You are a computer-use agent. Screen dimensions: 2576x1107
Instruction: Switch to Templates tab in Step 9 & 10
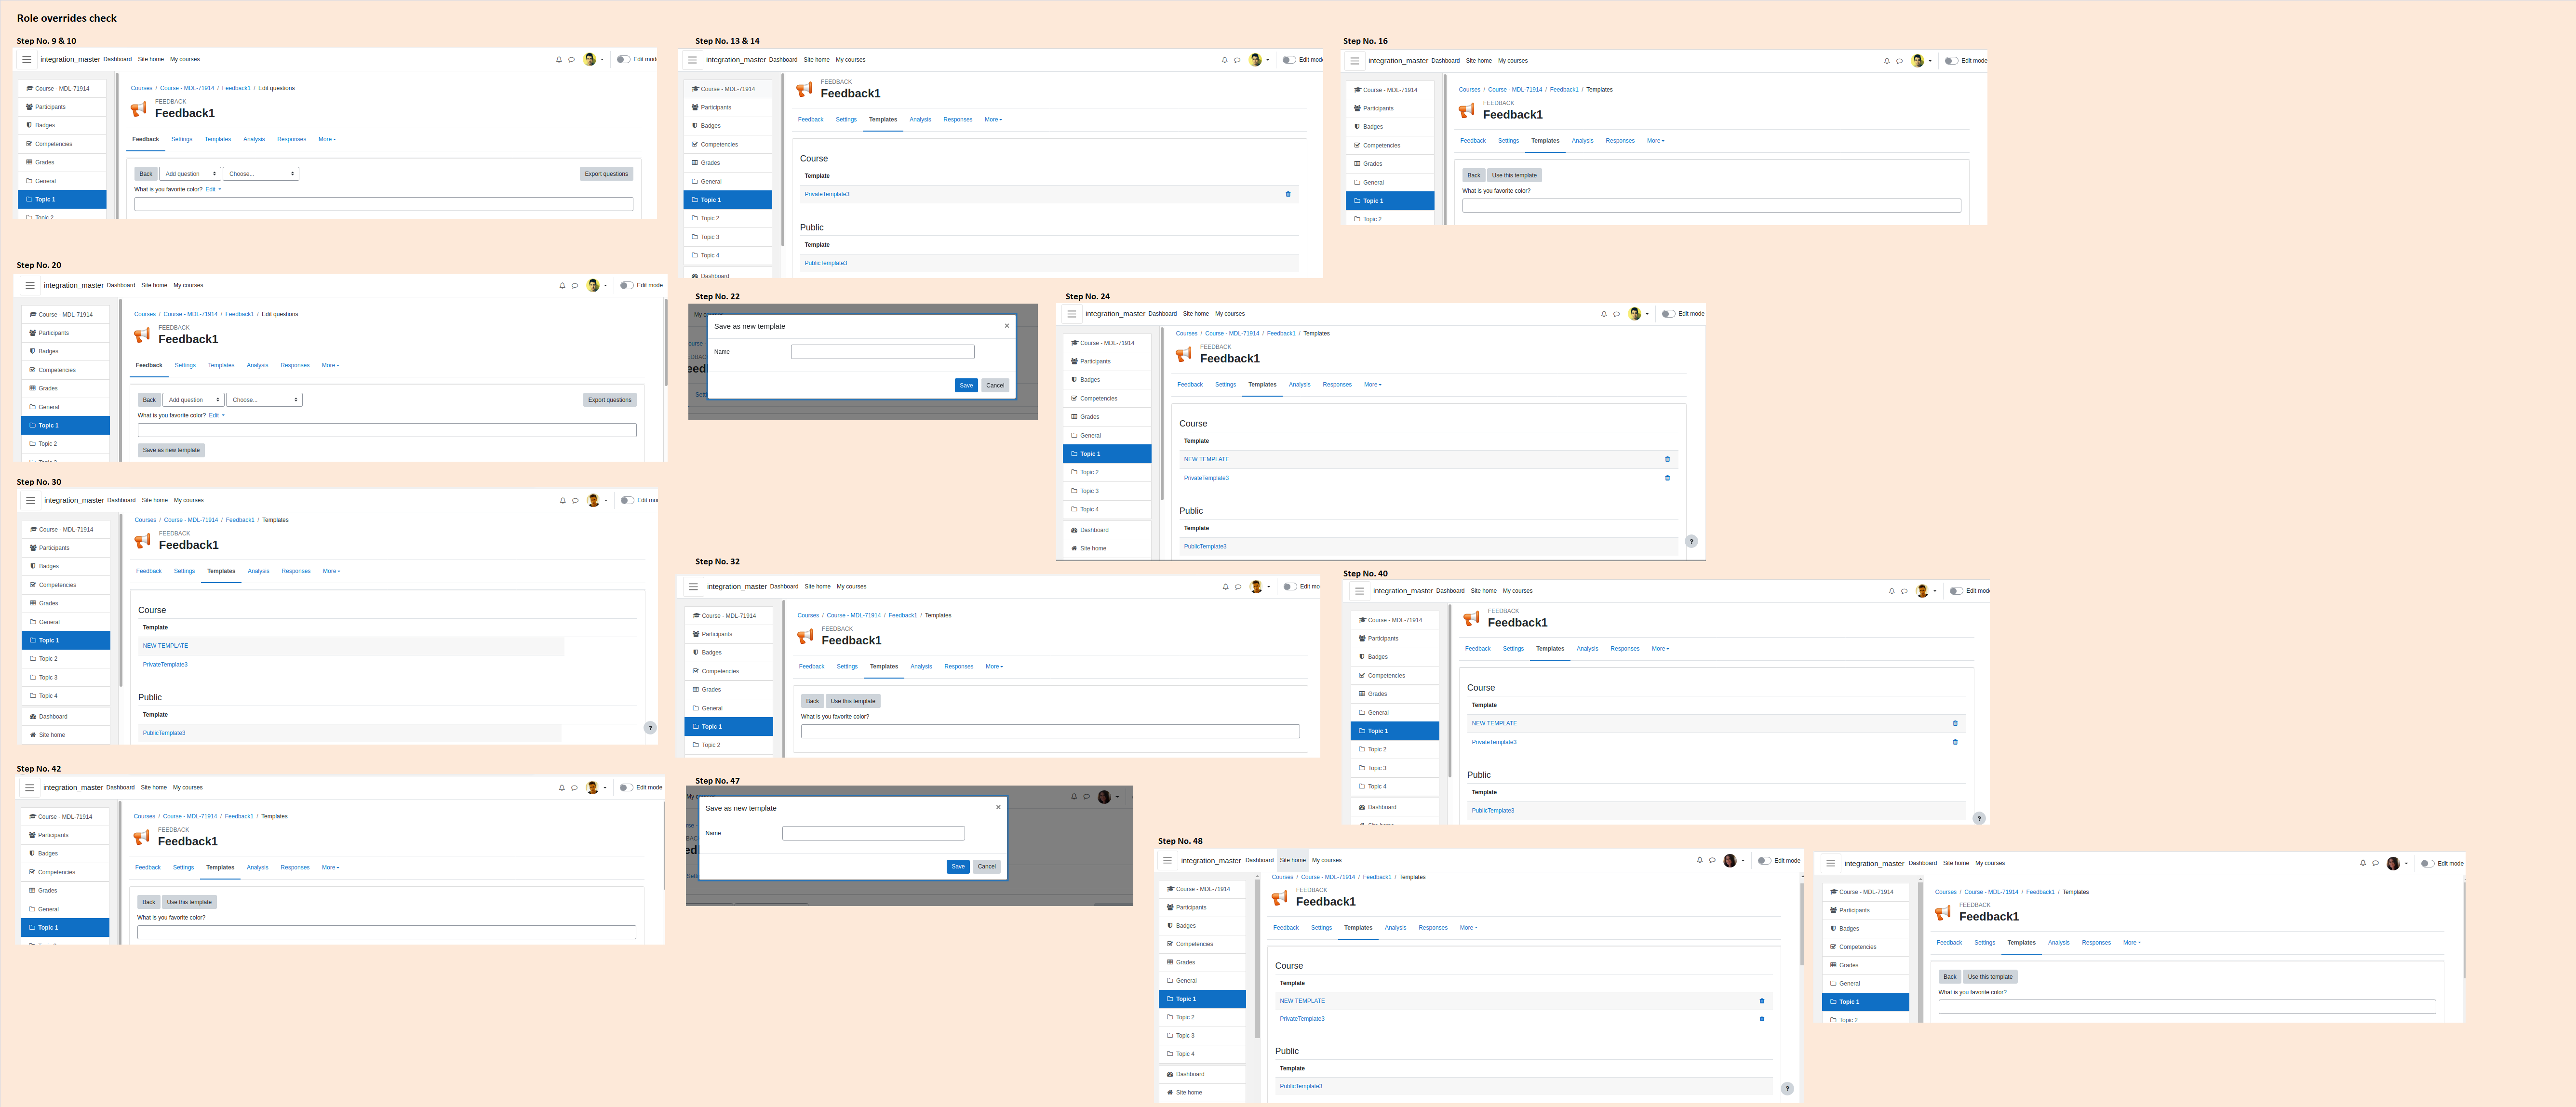218,139
